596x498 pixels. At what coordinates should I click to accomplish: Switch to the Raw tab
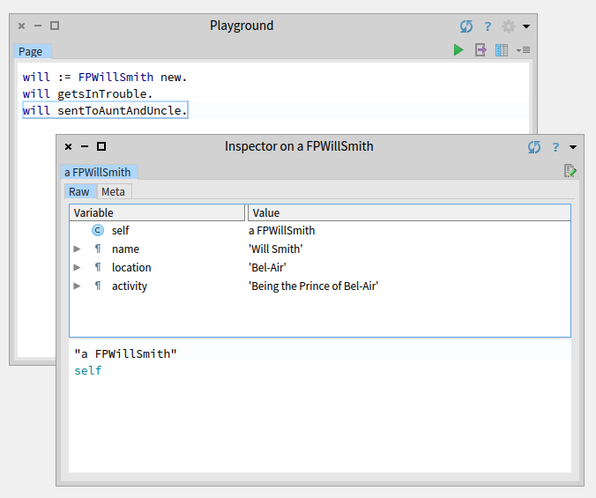click(80, 191)
